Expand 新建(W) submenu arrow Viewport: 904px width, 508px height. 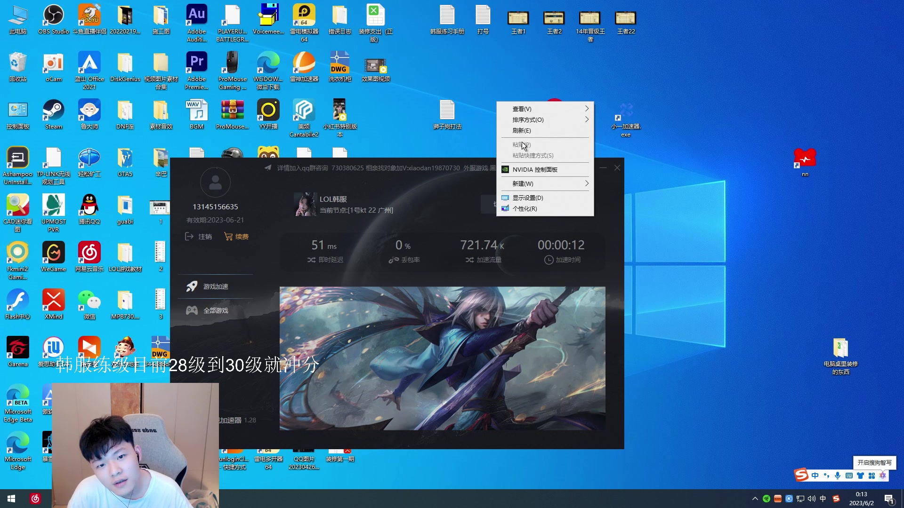(587, 183)
